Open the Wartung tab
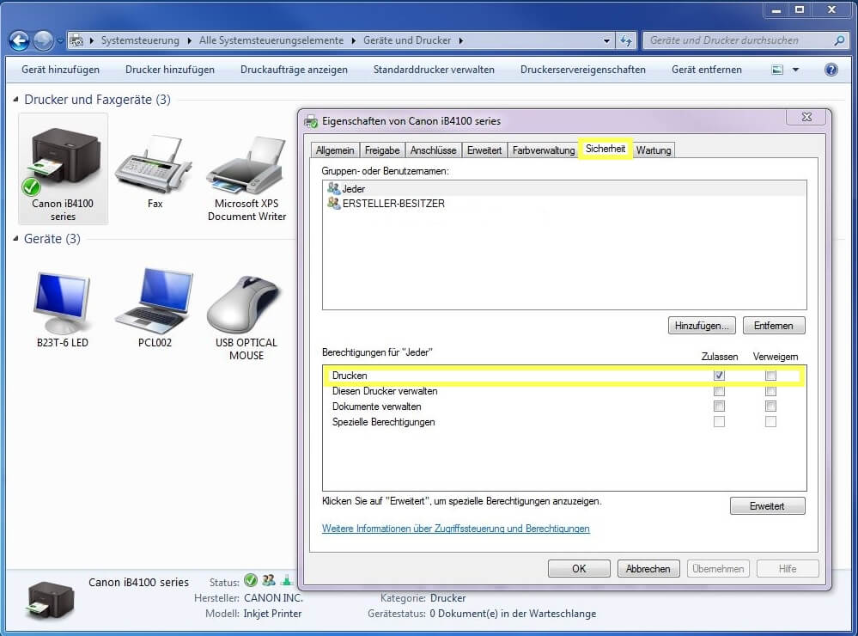This screenshot has height=636, width=858. (x=654, y=150)
